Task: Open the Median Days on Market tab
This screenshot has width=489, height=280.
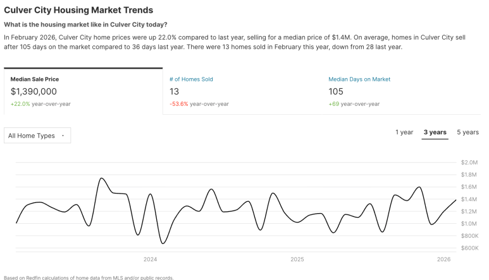Action: click(x=359, y=79)
